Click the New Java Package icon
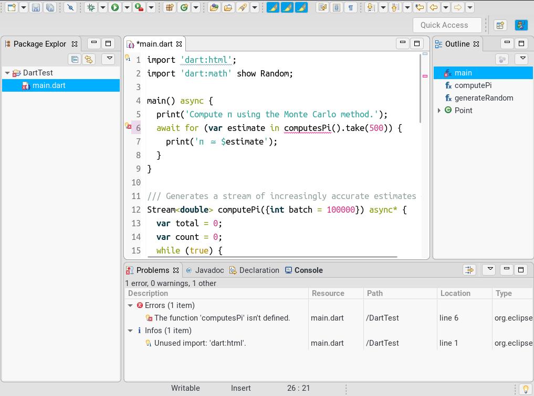The image size is (534, 396). coord(169,7)
